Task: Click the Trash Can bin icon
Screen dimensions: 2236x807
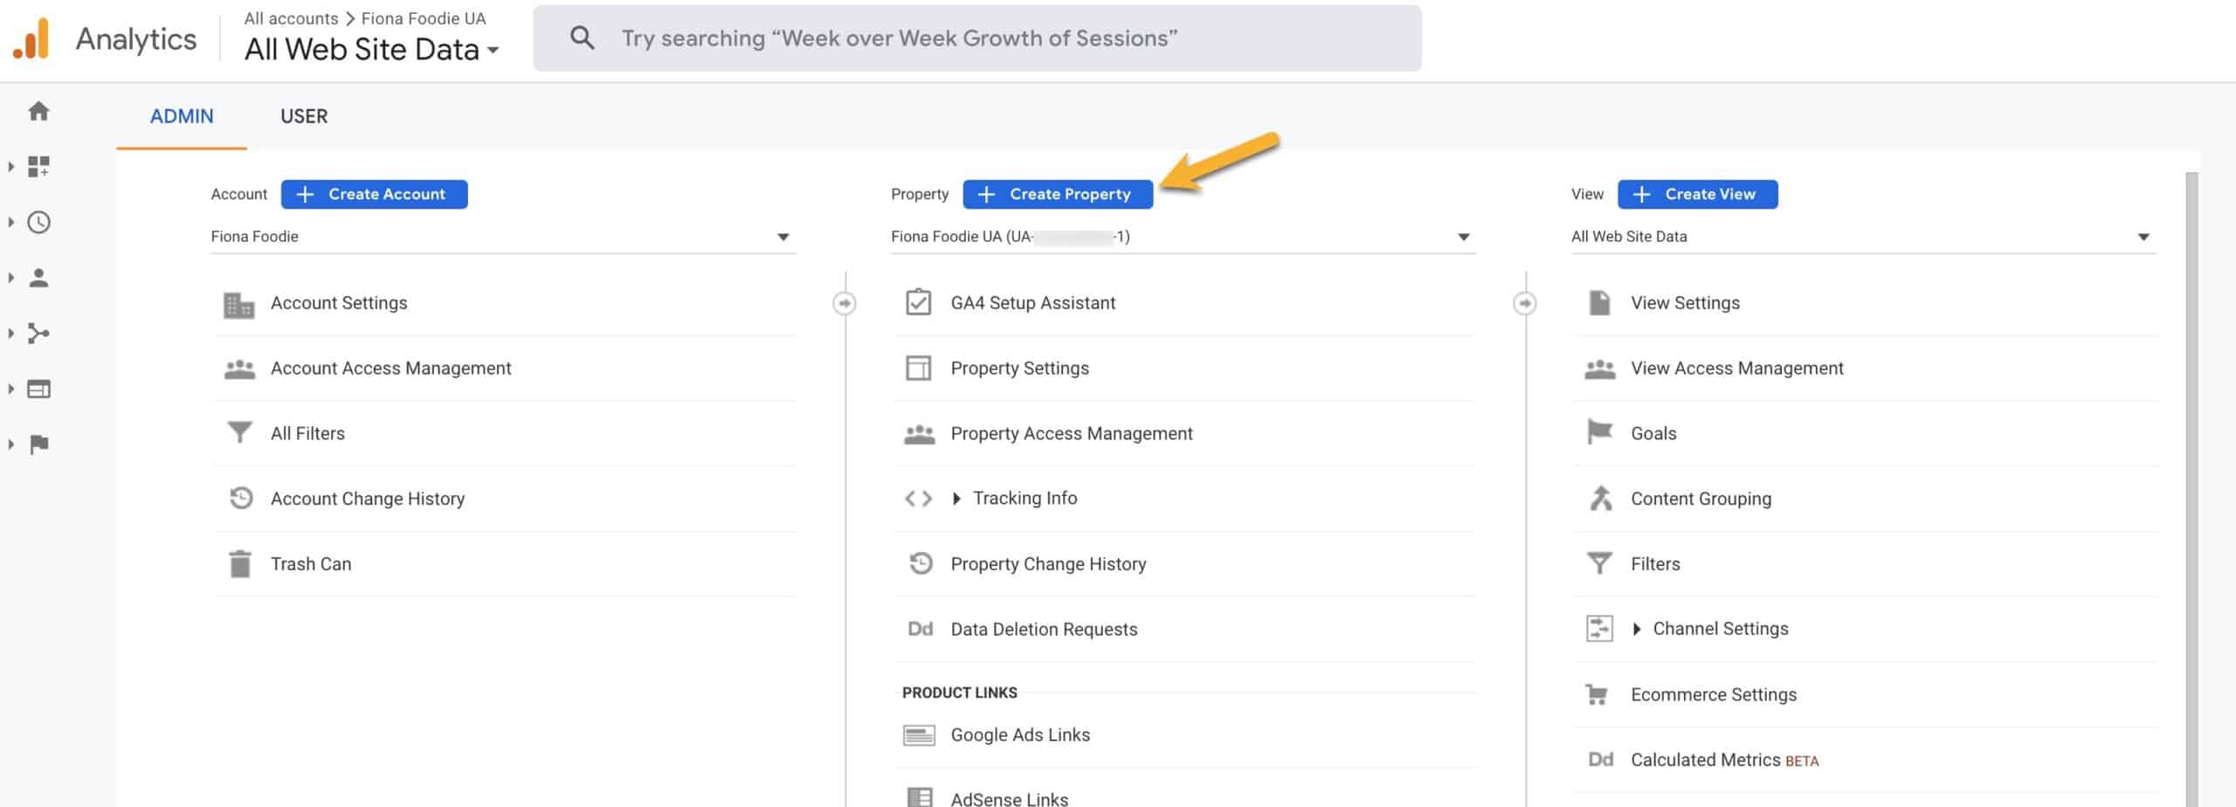Action: (x=239, y=564)
